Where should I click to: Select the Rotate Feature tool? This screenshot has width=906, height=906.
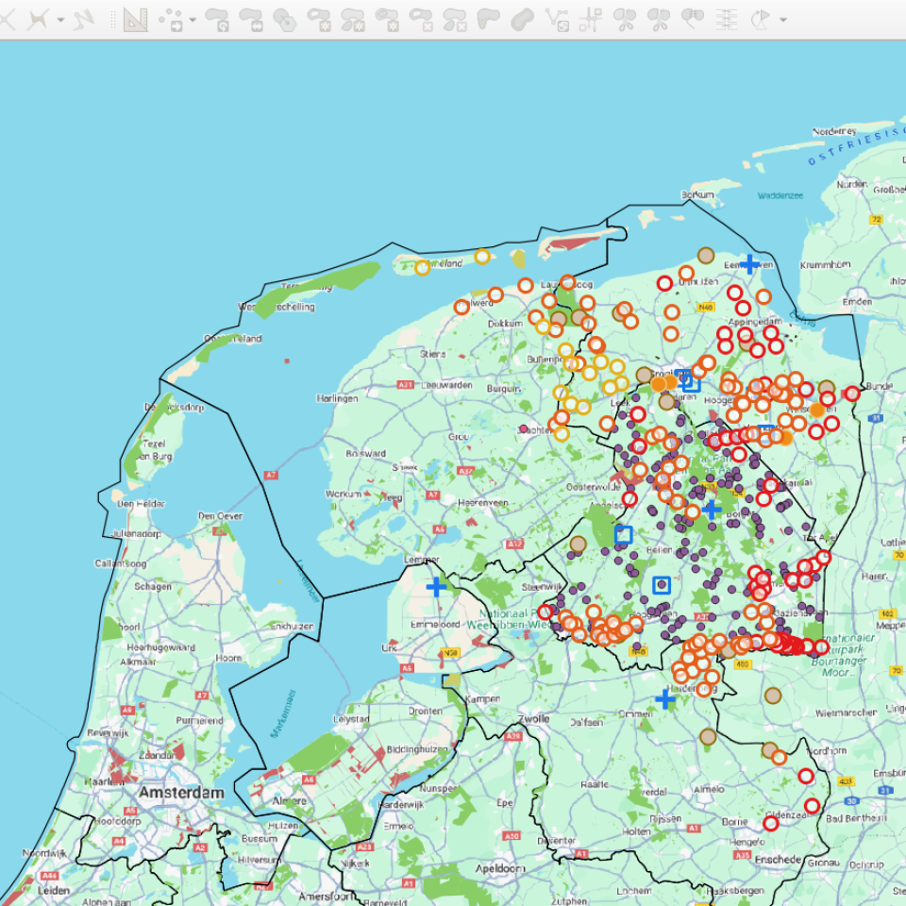pyautogui.click(x=217, y=19)
